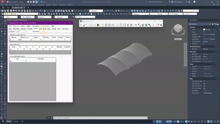Click the Open folder icon in quick access toolbar

pos(31,2)
